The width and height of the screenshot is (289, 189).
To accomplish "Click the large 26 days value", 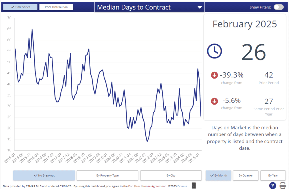I will [x=254, y=52].
